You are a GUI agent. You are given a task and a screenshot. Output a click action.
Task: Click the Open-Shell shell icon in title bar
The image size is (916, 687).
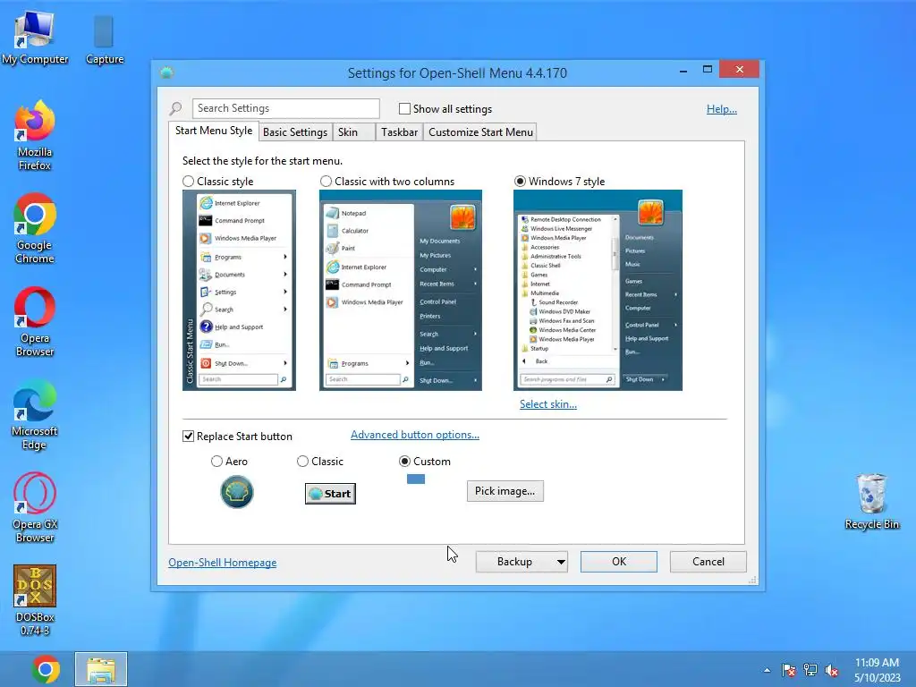pyautogui.click(x=167, y=73)
